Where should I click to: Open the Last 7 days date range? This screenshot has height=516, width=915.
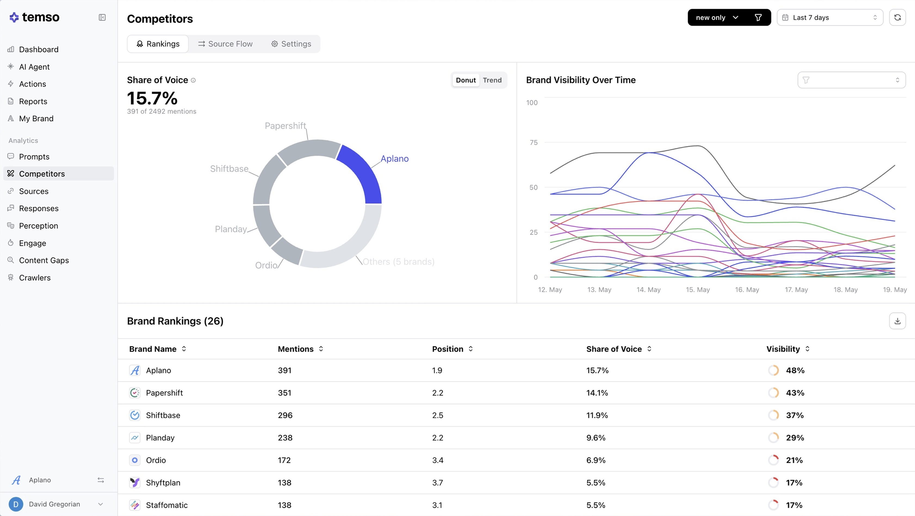pyautogui.click(x=830, y=17)
